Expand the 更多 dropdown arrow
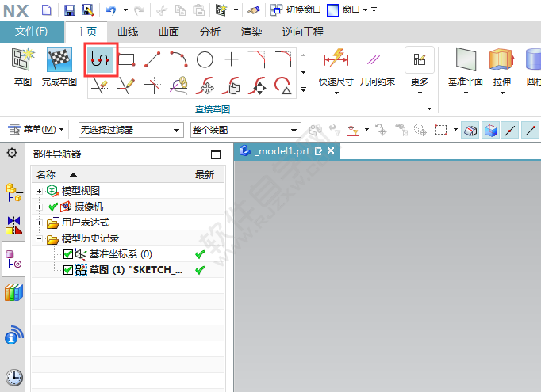 [420, 93]
